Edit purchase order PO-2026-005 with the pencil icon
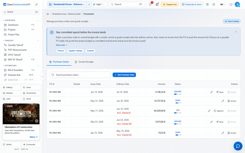Viewport: 245px width, 153px height. click(212, 92)
